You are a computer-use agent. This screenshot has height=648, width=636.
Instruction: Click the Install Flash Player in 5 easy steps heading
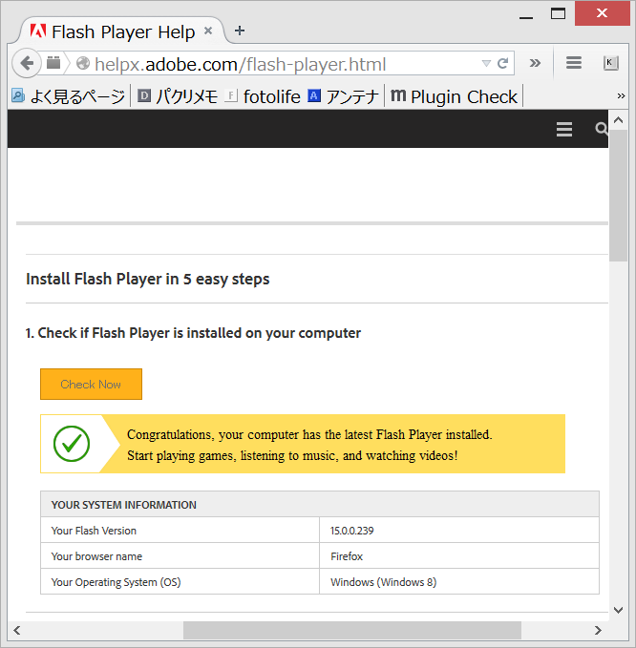pyautogui.click(x=148, y=279)
